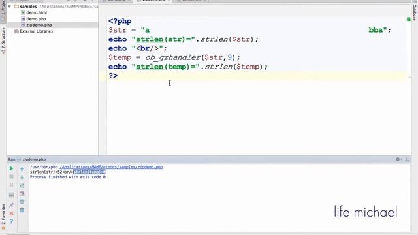
Task: Toggle soft wraps icon in Run console
Action: [x=22, y=185]
